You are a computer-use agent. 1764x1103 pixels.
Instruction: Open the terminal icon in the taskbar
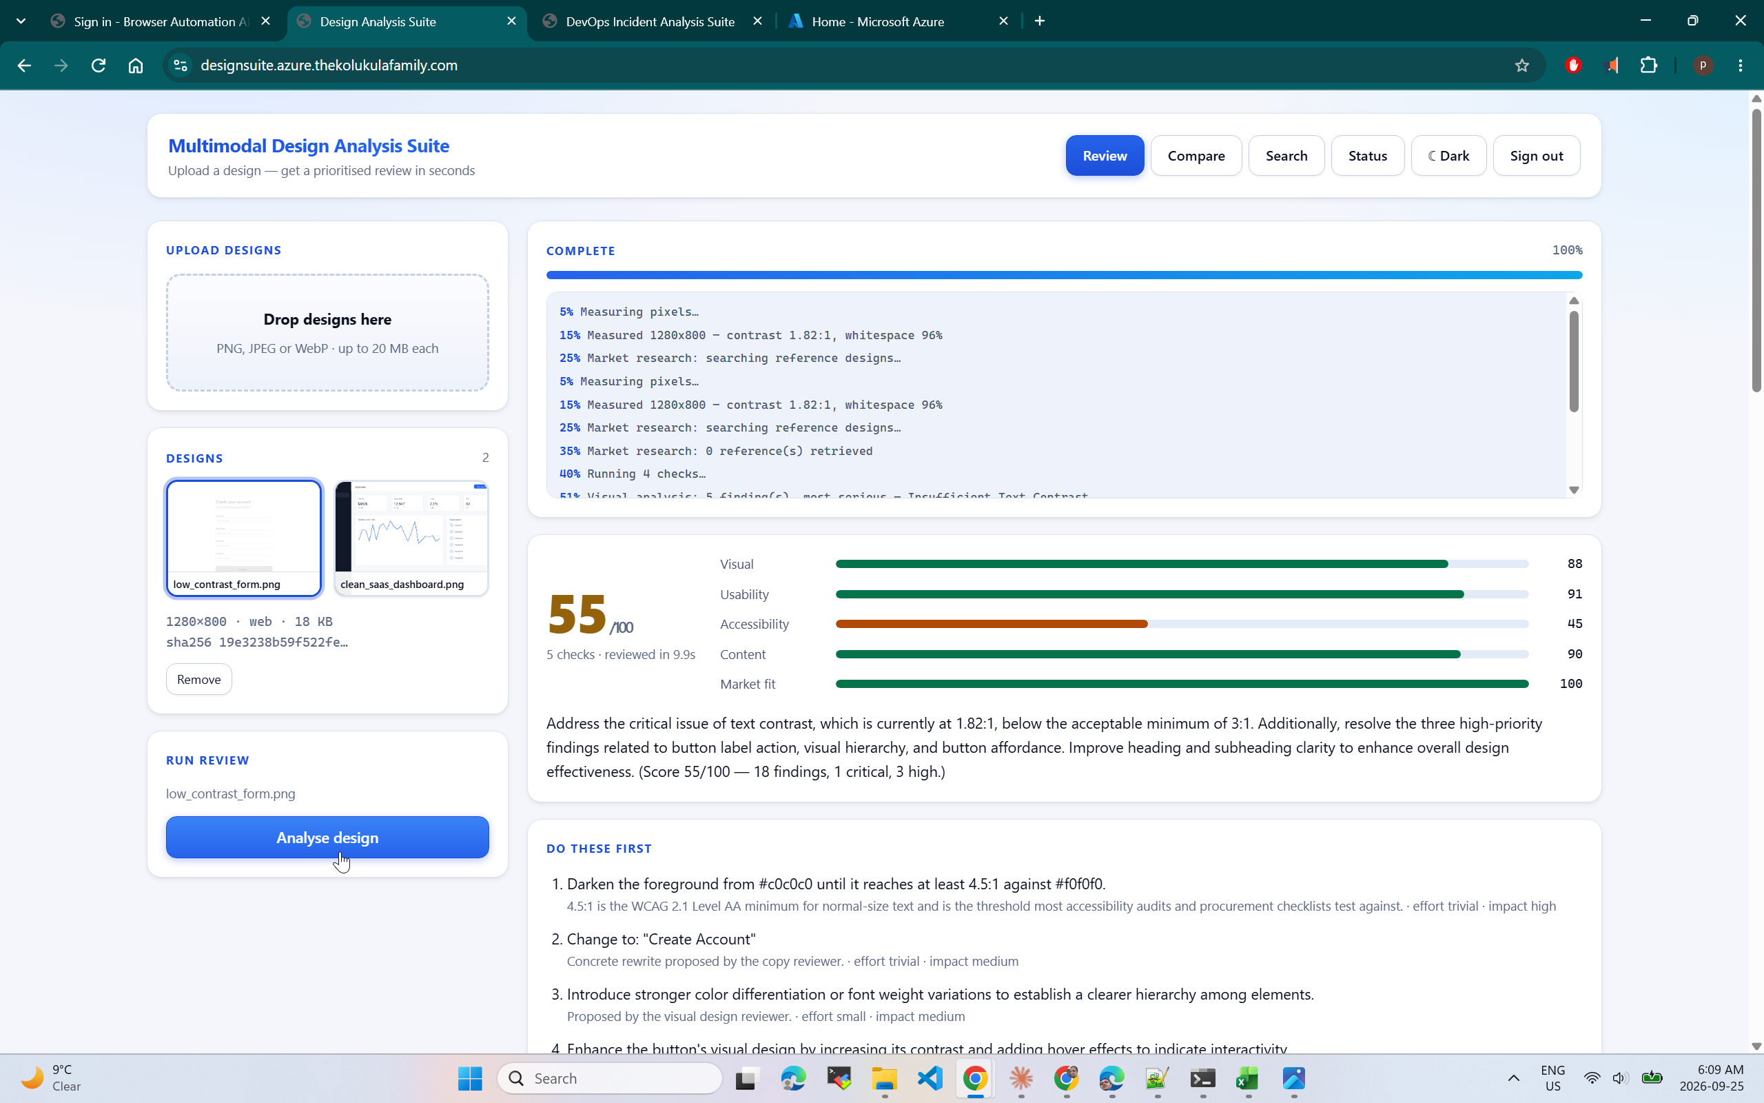tap(1202, 1078)
